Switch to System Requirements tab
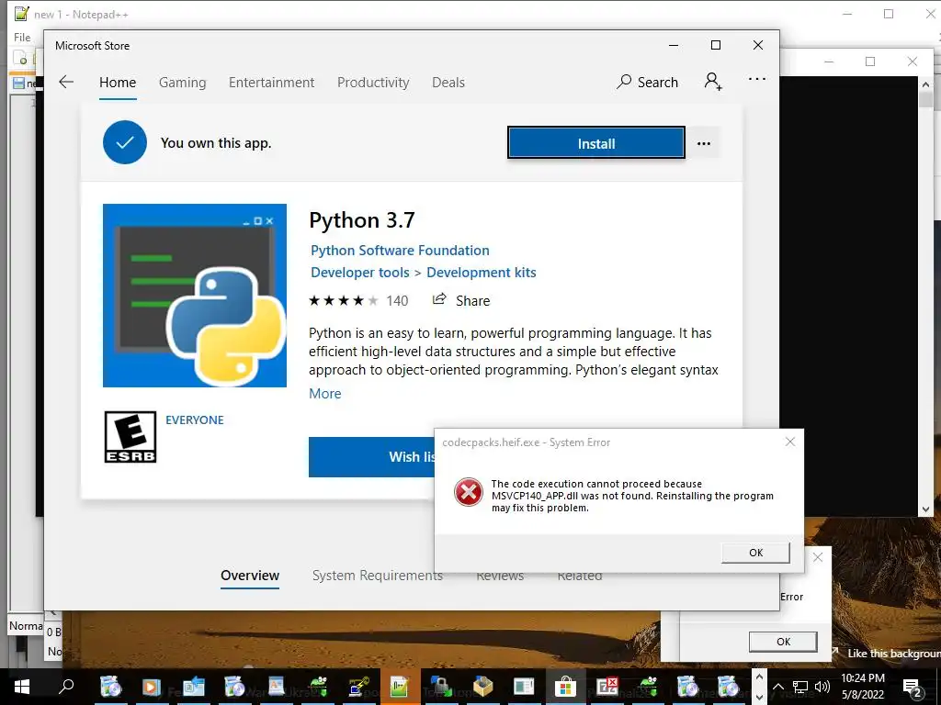941x705 pixels. (x=378, y=576)
